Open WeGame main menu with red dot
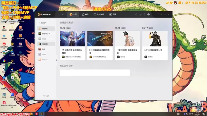 click(158, 14)
